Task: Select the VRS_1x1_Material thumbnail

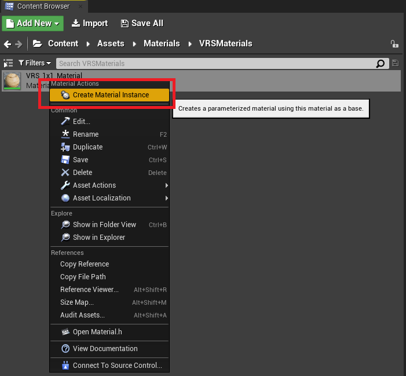Action: [12, 81]
